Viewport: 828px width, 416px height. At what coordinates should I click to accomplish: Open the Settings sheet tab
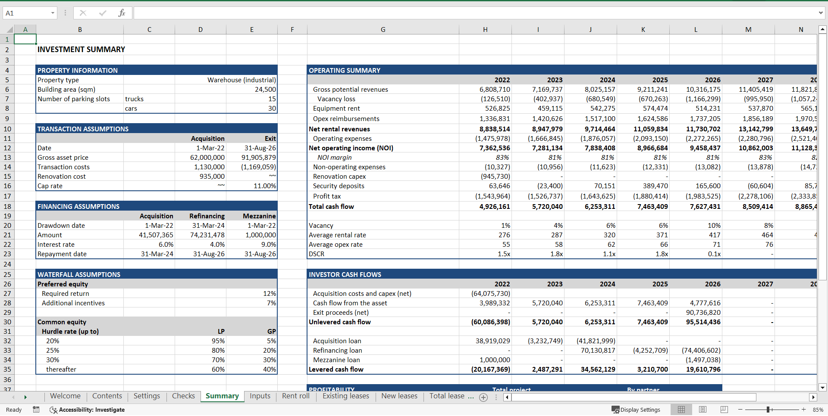click(147, 396)
